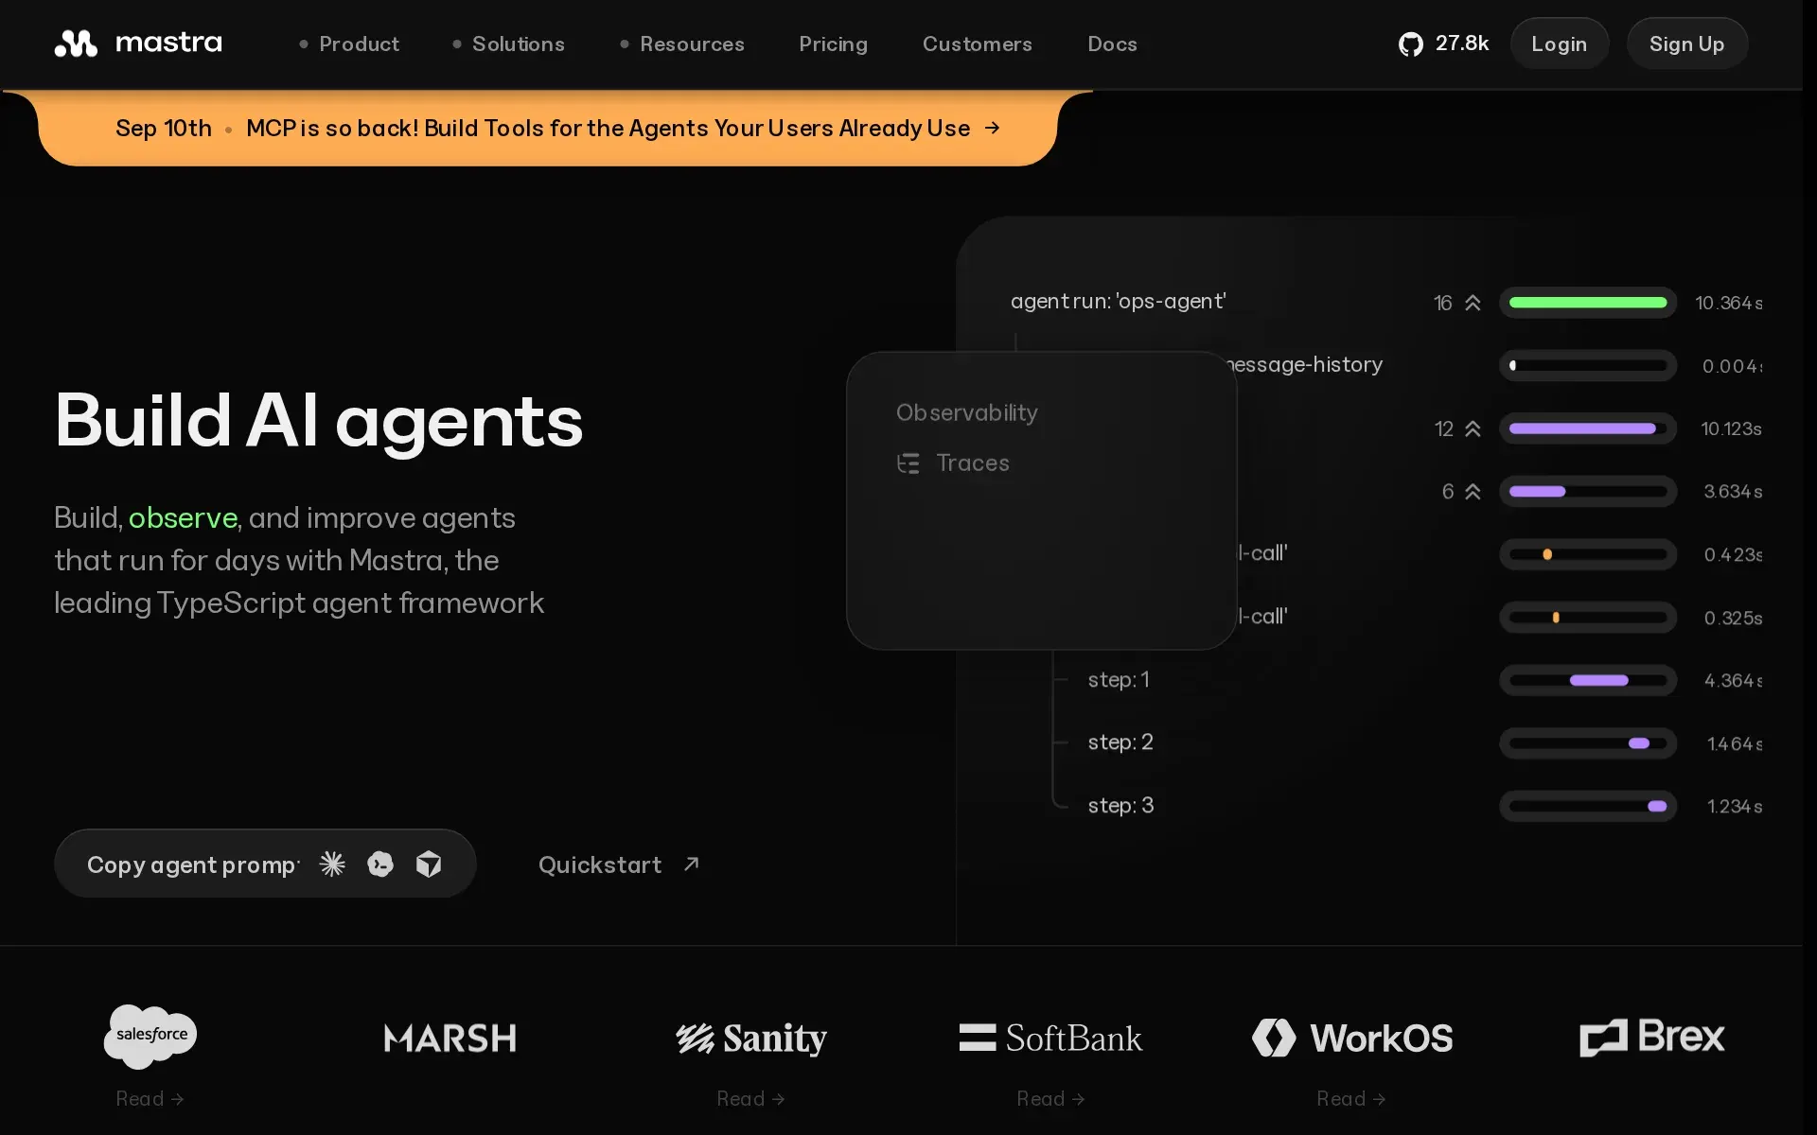Click the arrow at the end of the announcement banner
The width and height of the screenshot is (1817, 1135).
[x=992, y=128]
